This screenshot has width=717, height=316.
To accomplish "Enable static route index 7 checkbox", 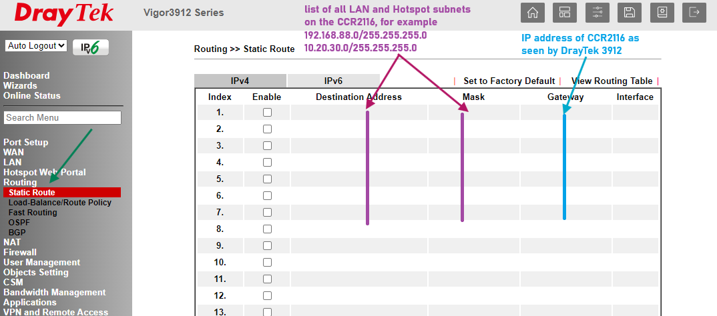I will tap(268, 213).
